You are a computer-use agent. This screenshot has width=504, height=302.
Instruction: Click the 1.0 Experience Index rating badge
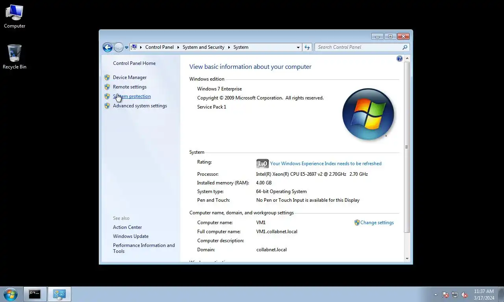click(x=262, y=164)
